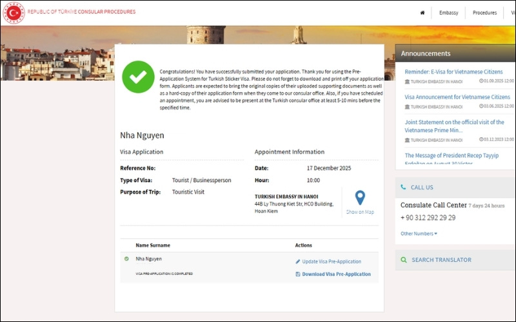Click the Reference No: label

(137, 168)
